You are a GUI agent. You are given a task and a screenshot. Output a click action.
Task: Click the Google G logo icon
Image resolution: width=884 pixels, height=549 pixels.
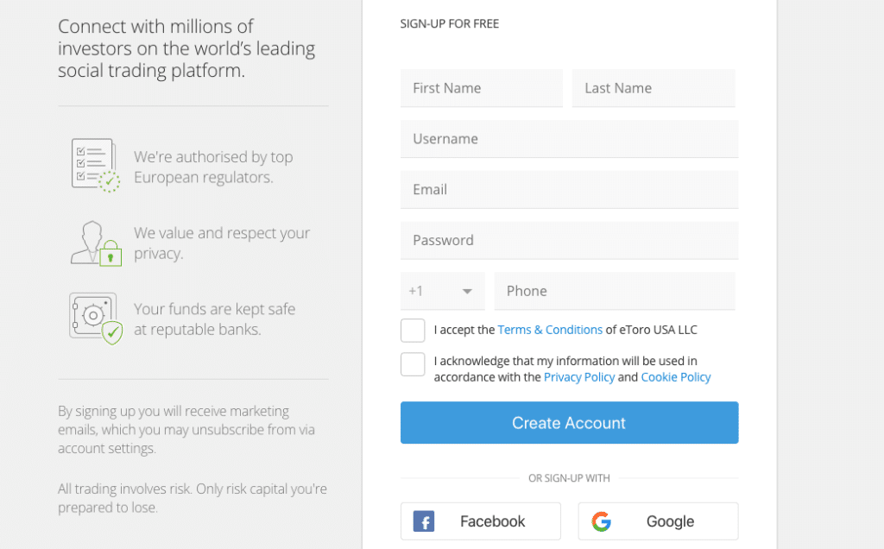click(x=602, y=521)
